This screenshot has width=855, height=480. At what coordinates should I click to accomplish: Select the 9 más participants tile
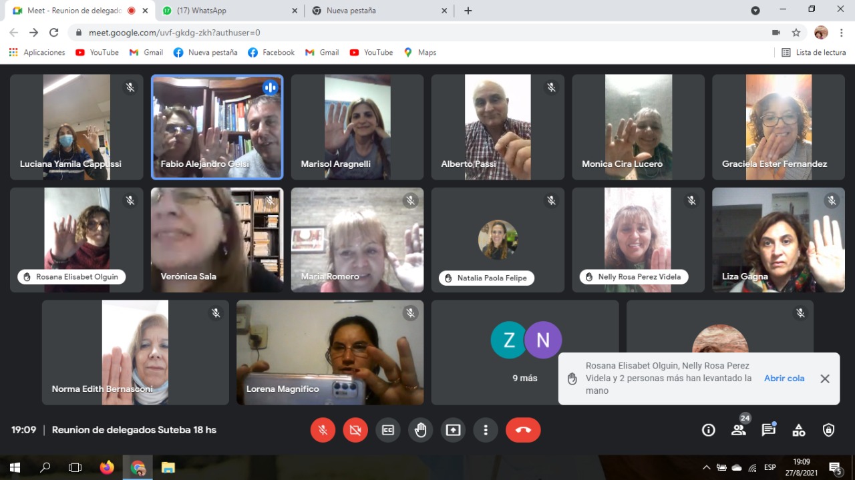(x=525, y=352)
